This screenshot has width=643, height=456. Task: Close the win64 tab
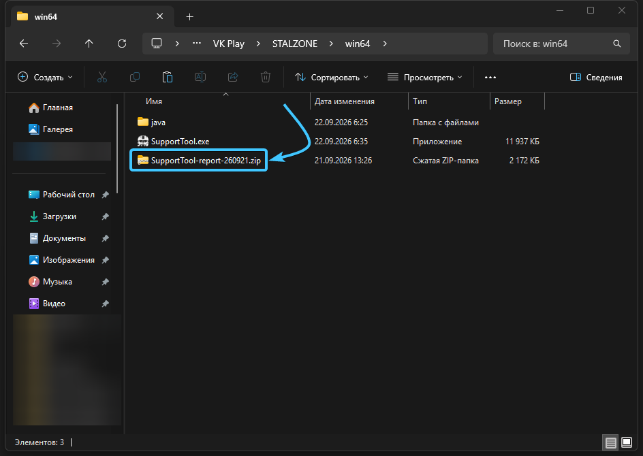(x=160, y=16)
